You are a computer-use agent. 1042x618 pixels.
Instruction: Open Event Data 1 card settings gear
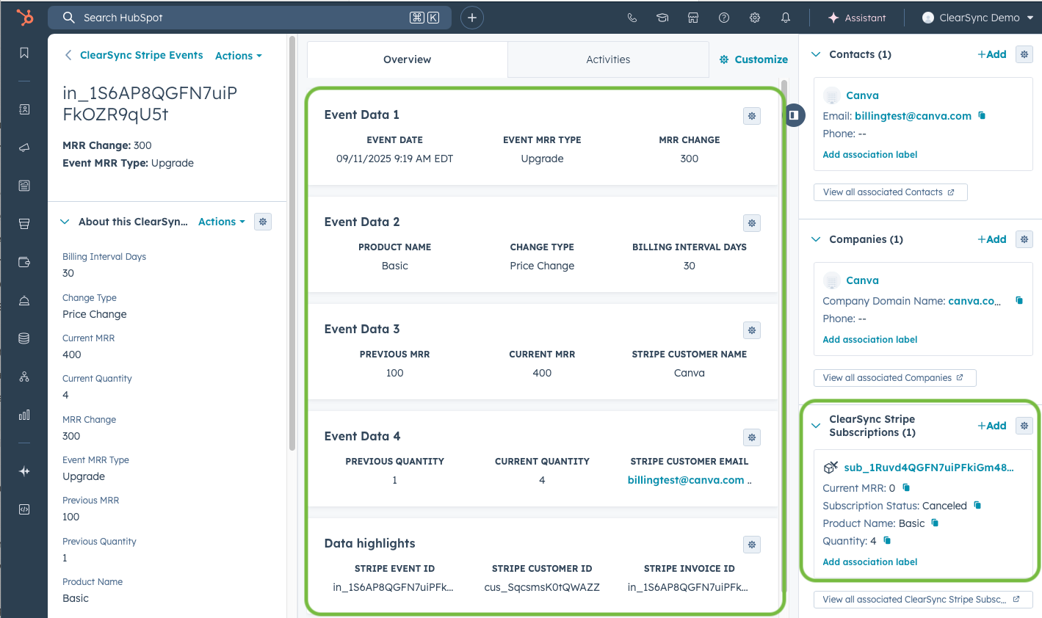click(752, 116)
